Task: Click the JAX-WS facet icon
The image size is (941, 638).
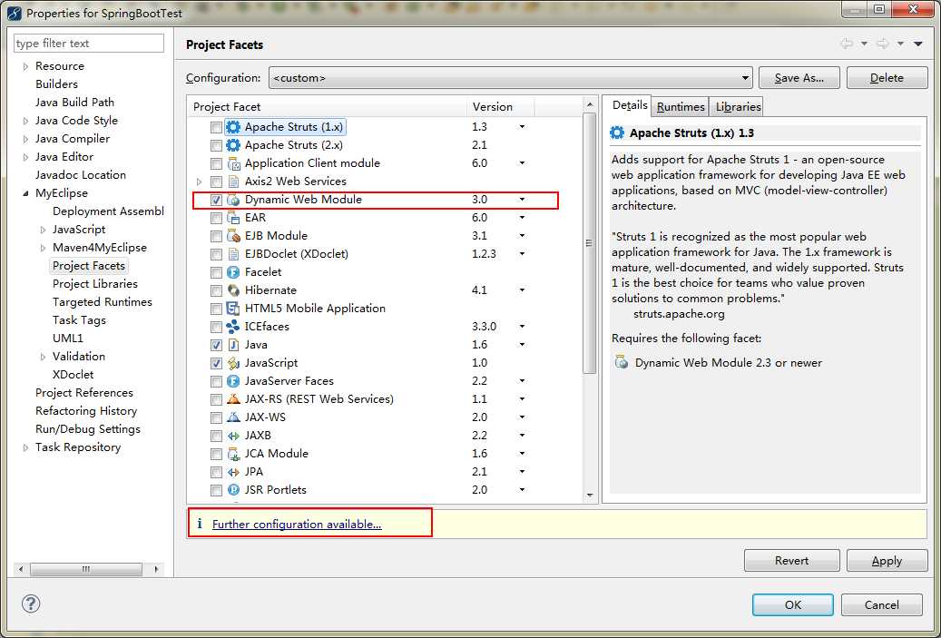Action: [233, 417]
